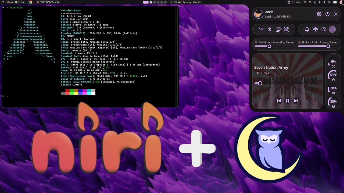The image size is (344, 193).
Task: Click the Uptime: 2d 16h 38m text
Action: click(279, 17)
